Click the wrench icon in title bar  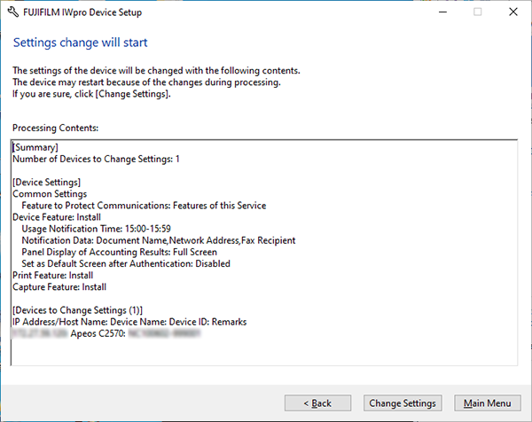[x=13, y=12]
